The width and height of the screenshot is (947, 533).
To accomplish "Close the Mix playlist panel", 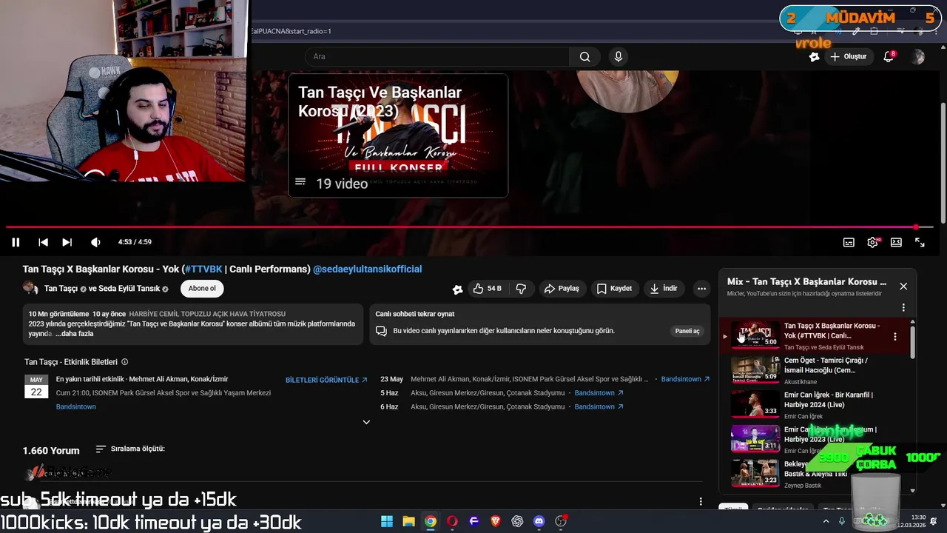I will pos(903,286).
